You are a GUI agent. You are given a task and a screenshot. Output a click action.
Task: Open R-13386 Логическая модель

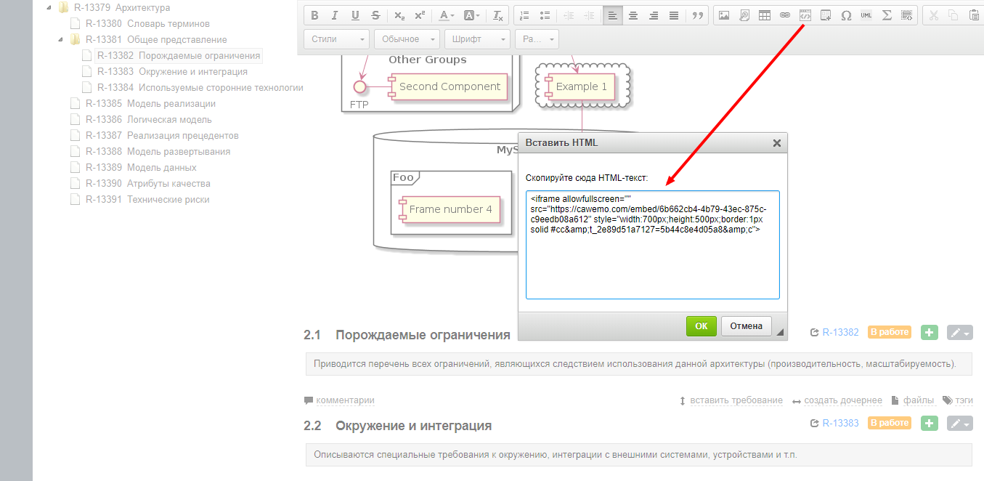point(149,119)
